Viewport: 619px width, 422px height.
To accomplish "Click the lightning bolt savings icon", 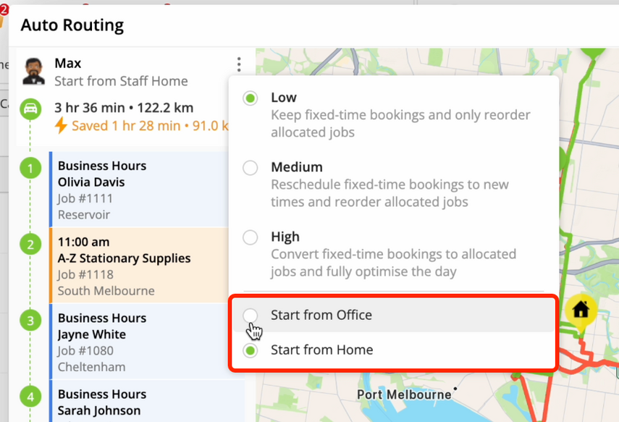I will click(61, 125).
